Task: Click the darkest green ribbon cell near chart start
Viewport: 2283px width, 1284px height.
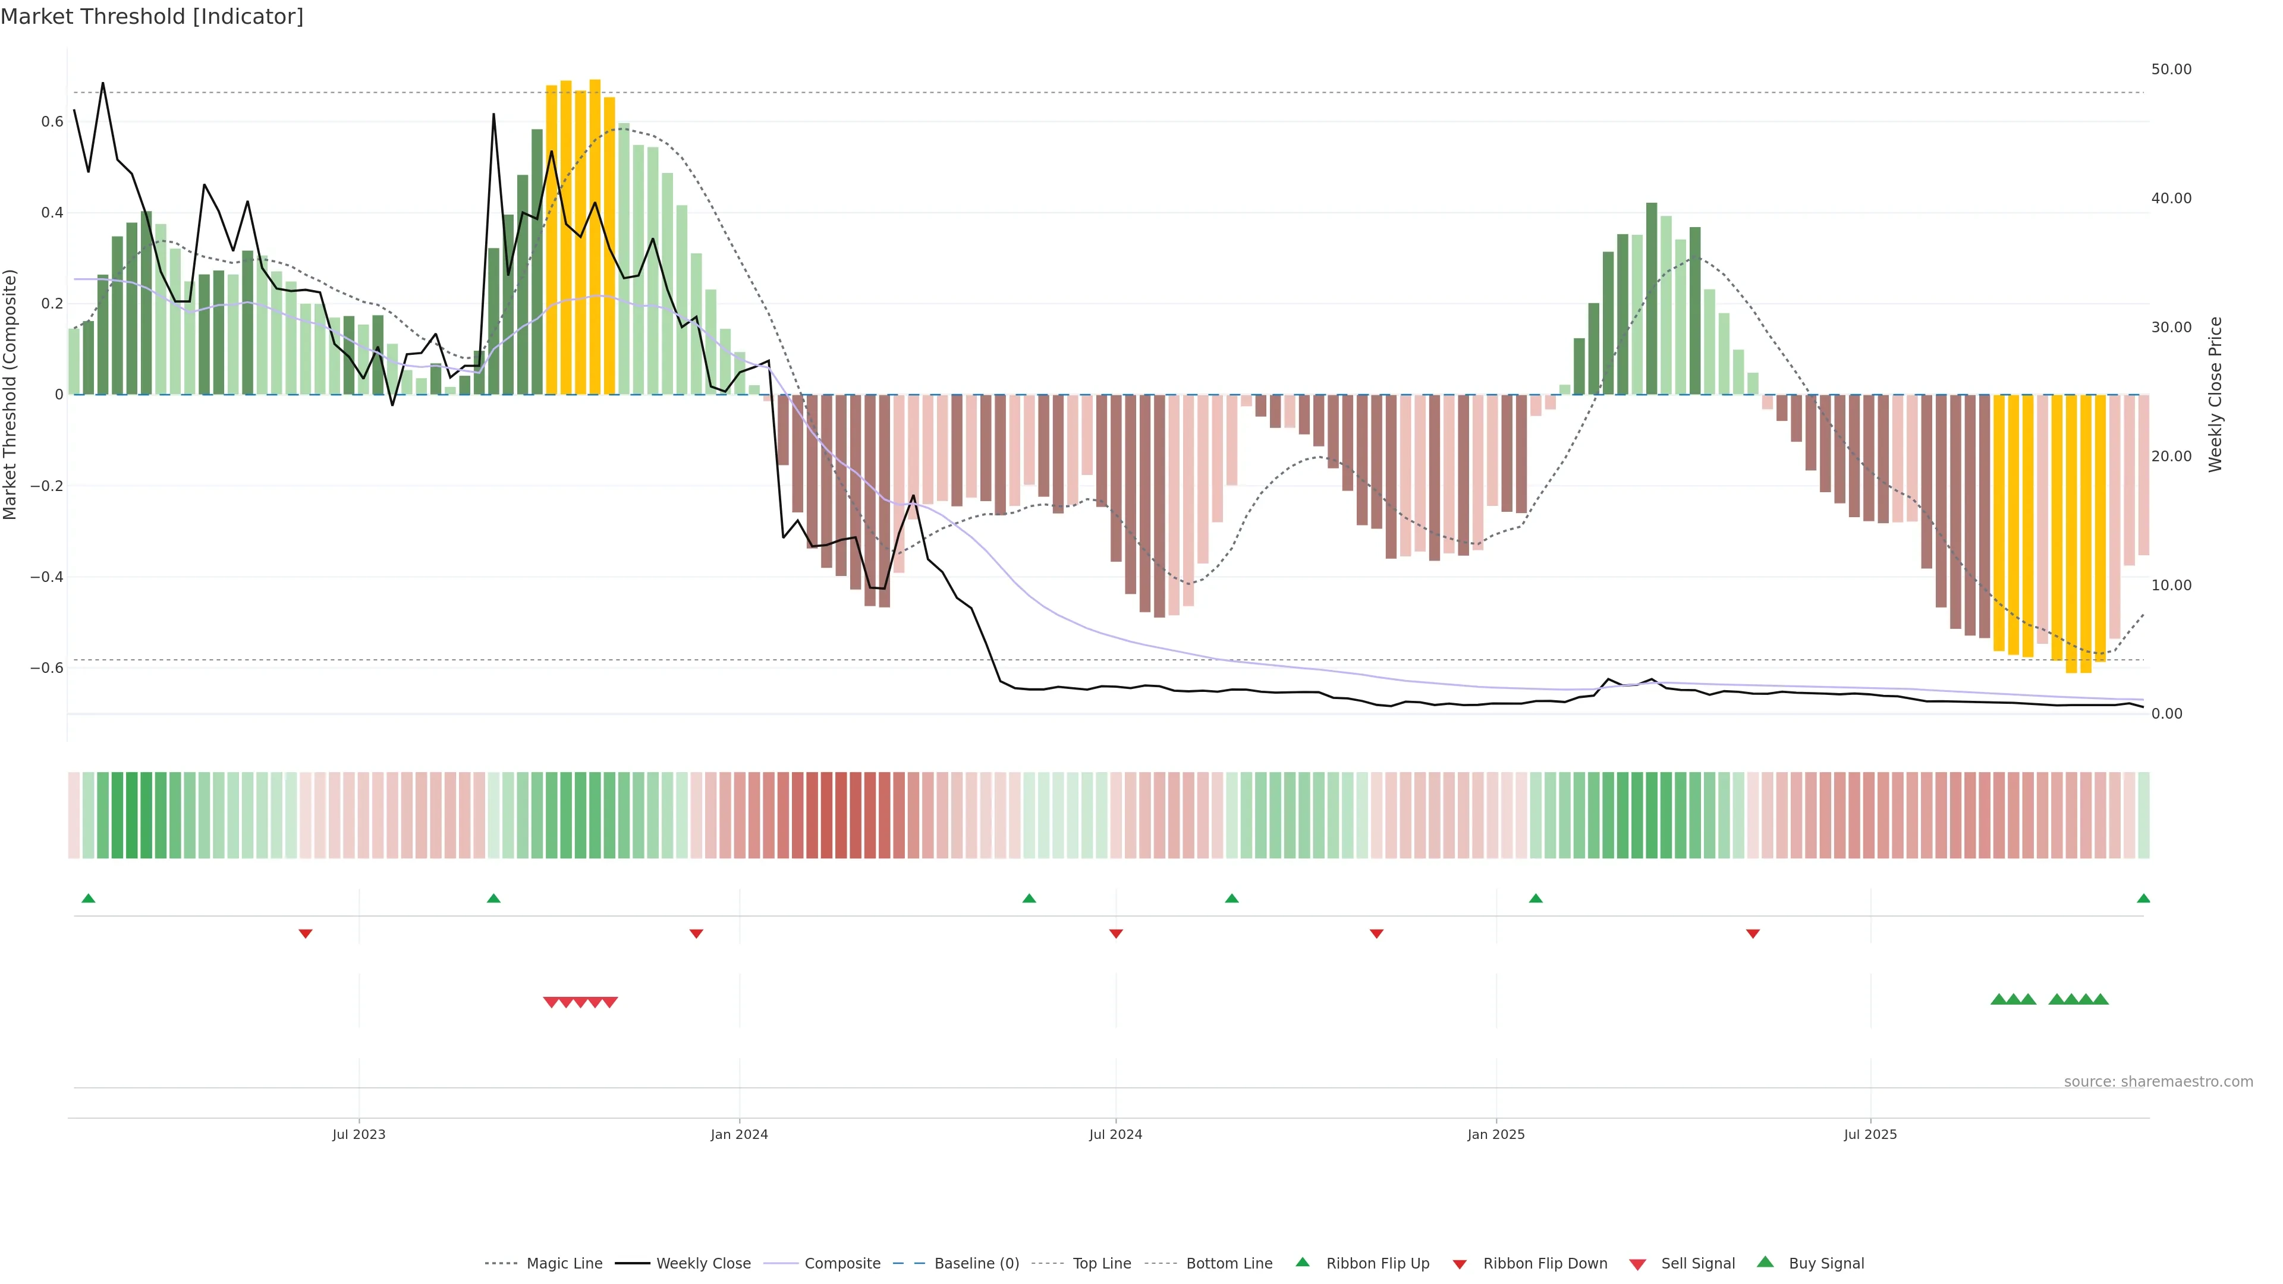Action: click(132, 815)
